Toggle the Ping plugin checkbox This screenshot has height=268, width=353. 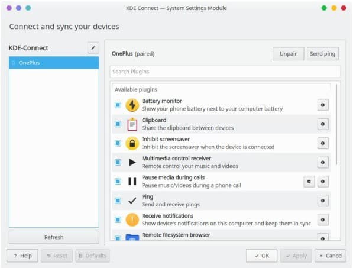point(118,201)
